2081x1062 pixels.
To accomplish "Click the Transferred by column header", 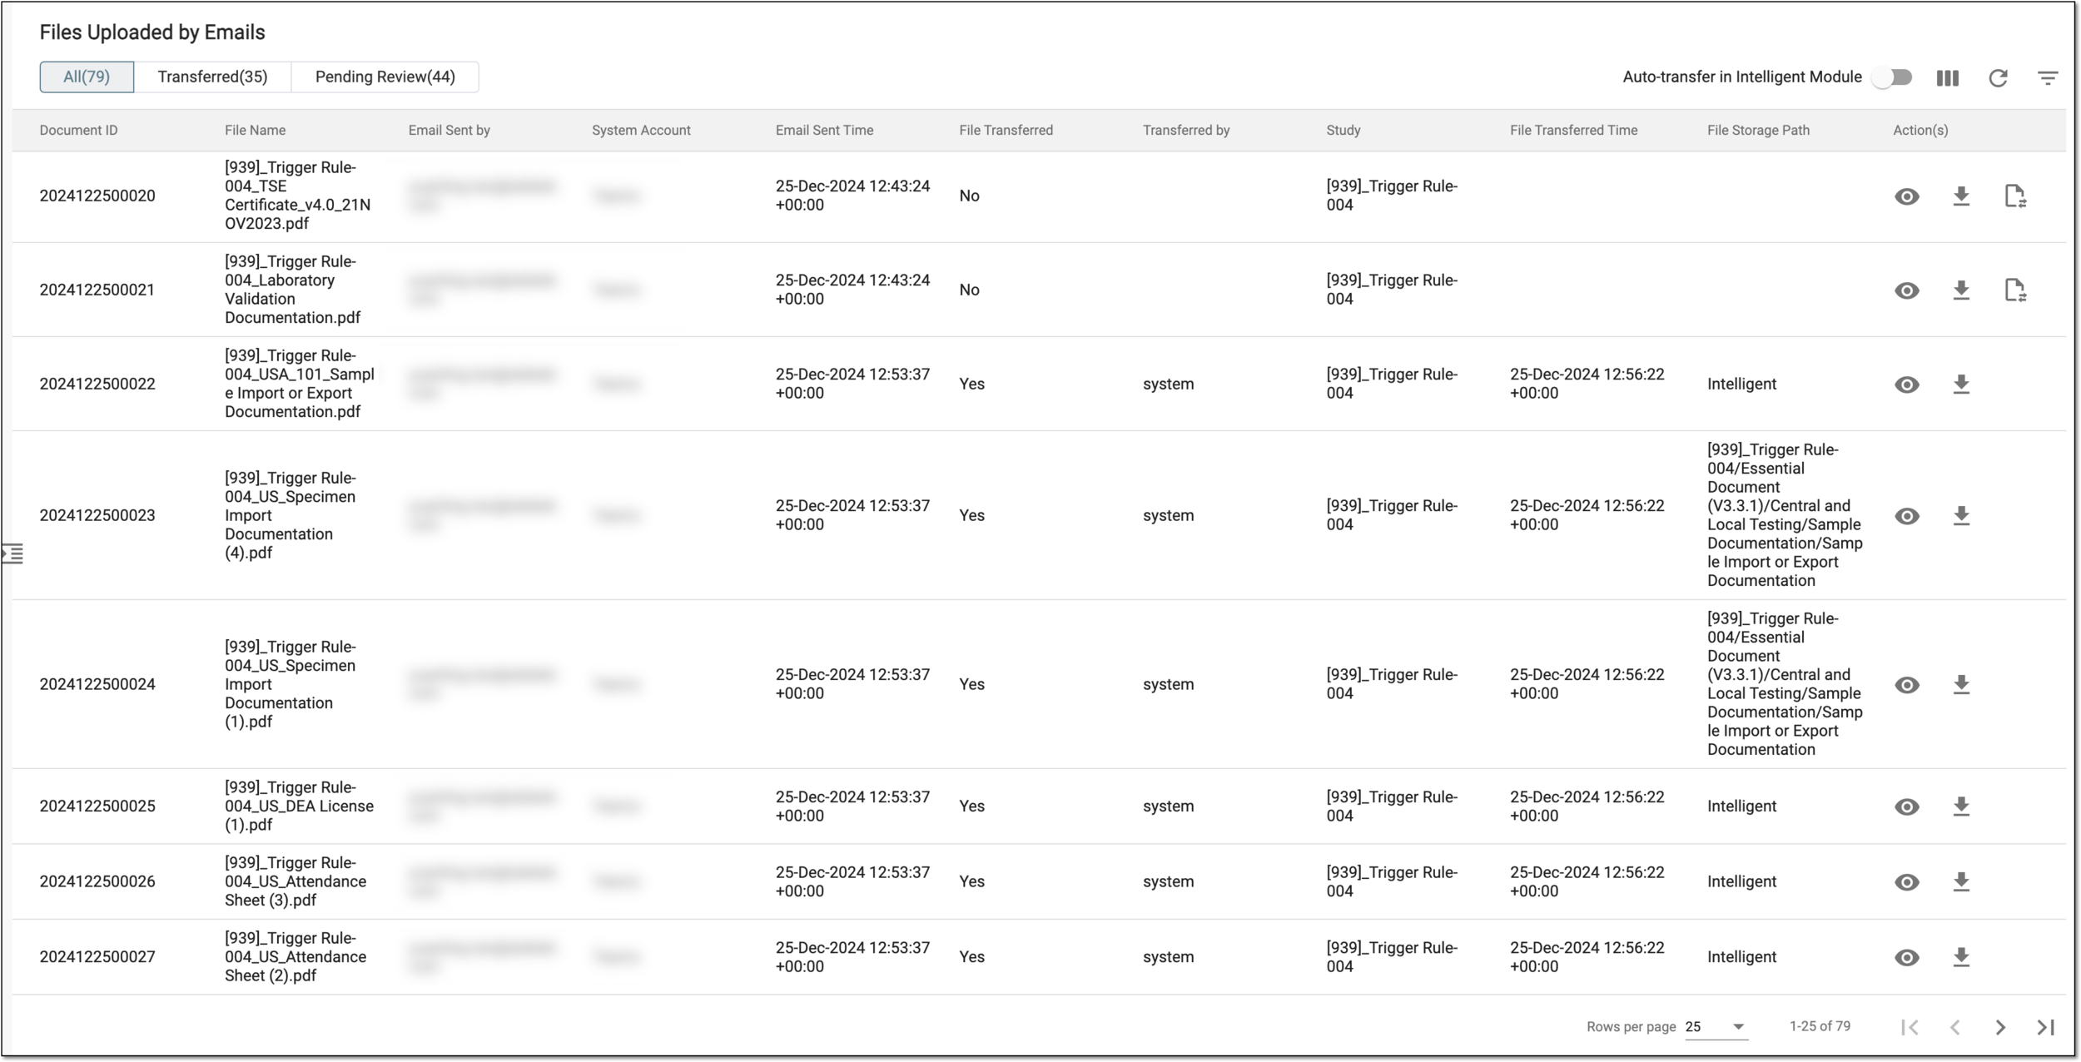I will click(1186, 131).
